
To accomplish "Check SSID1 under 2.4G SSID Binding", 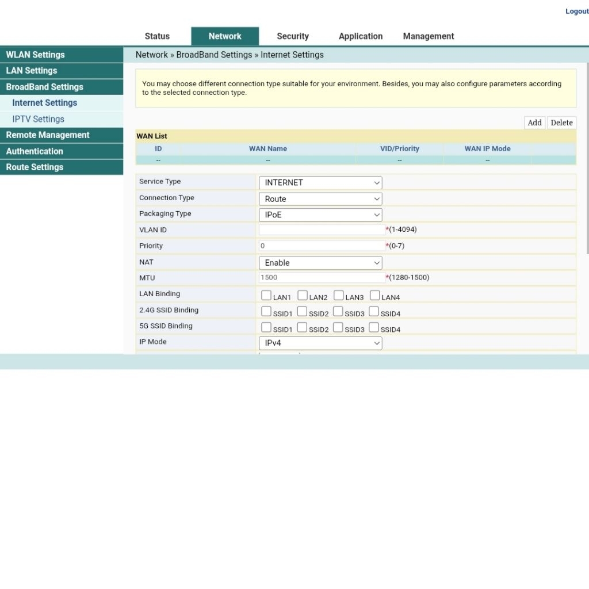I will [x=266, y=312].
